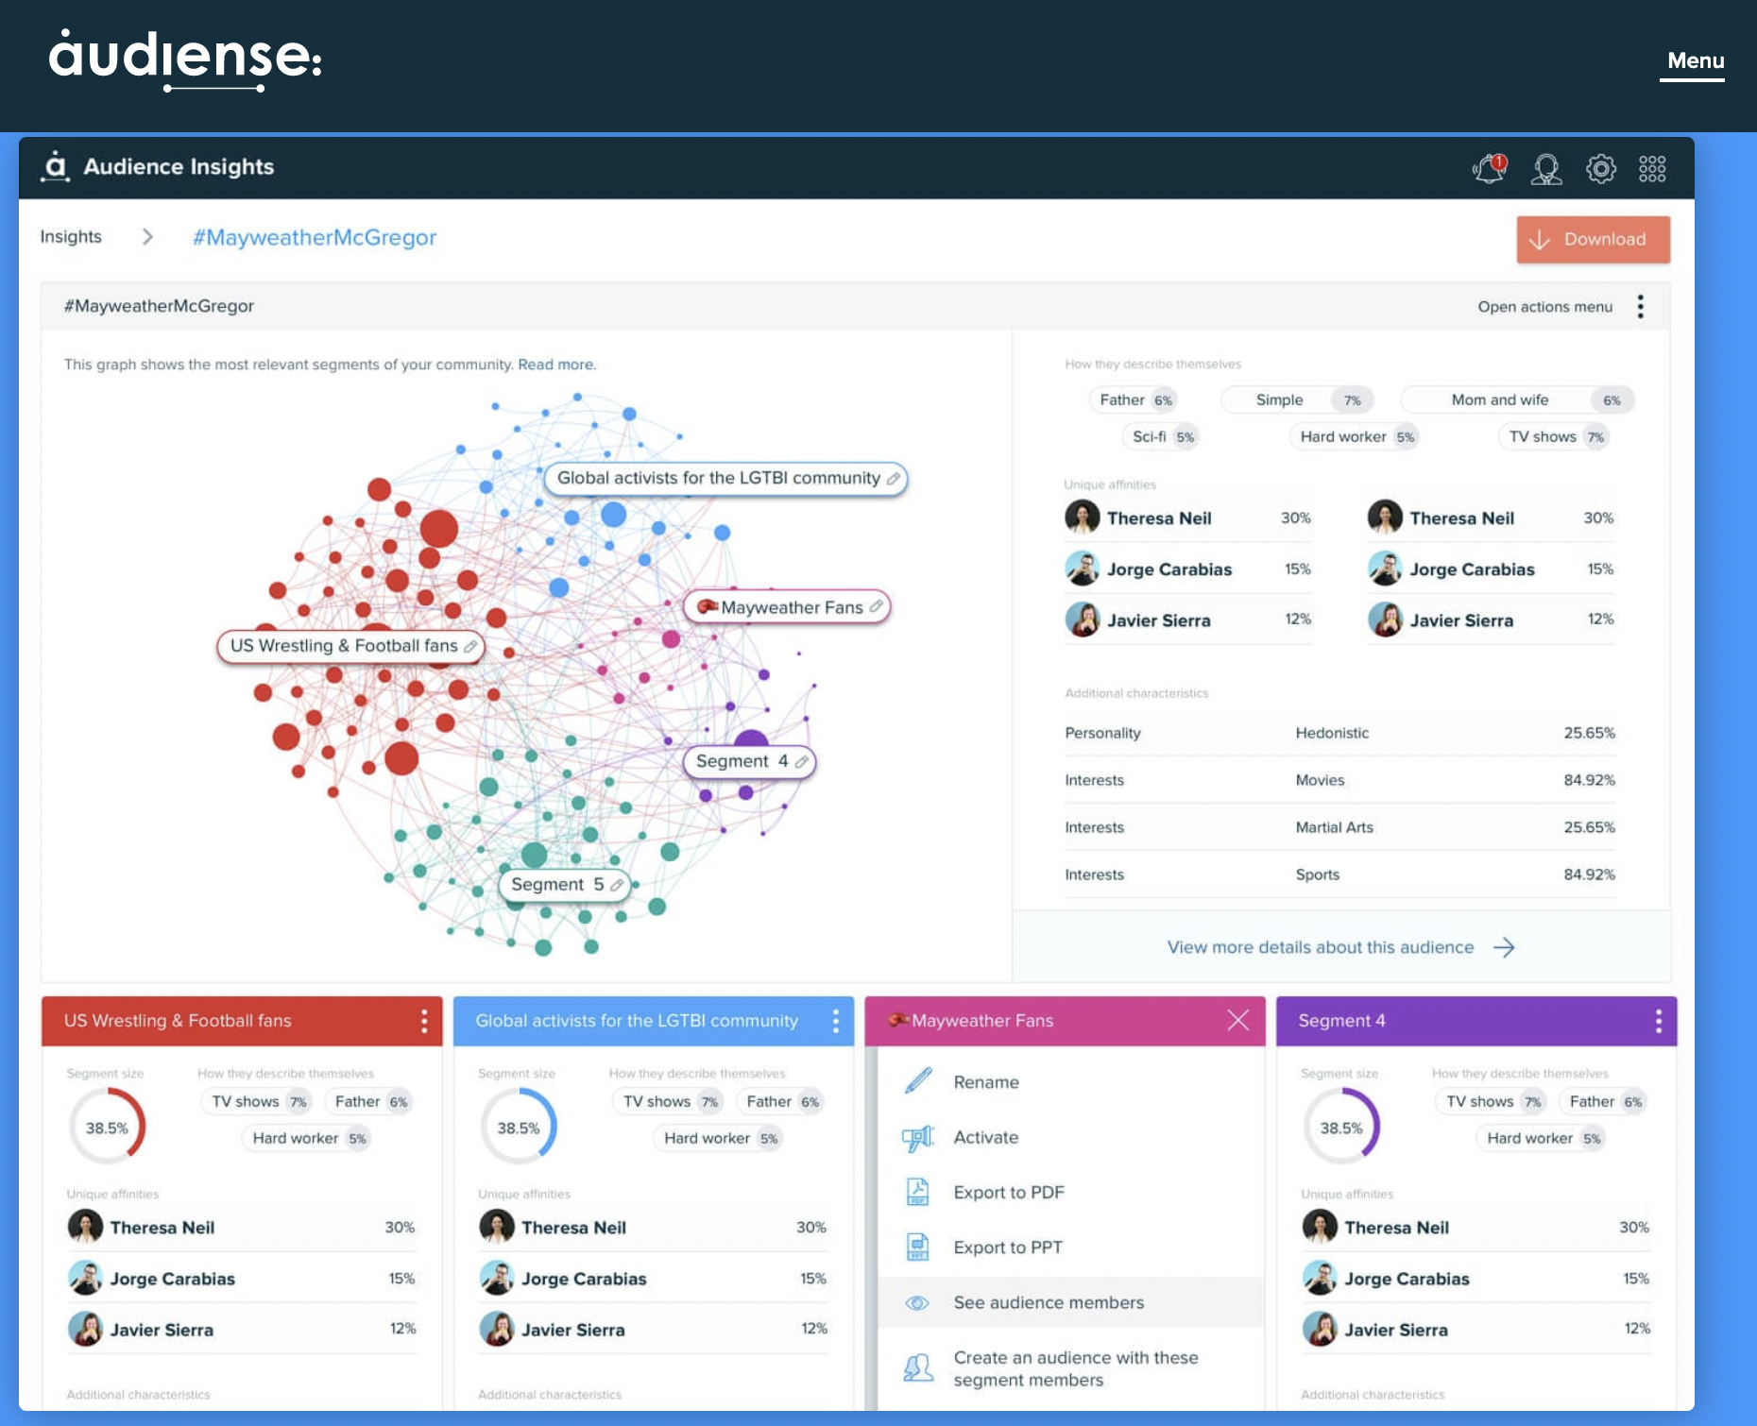Open the Read more link

(556, 365)
